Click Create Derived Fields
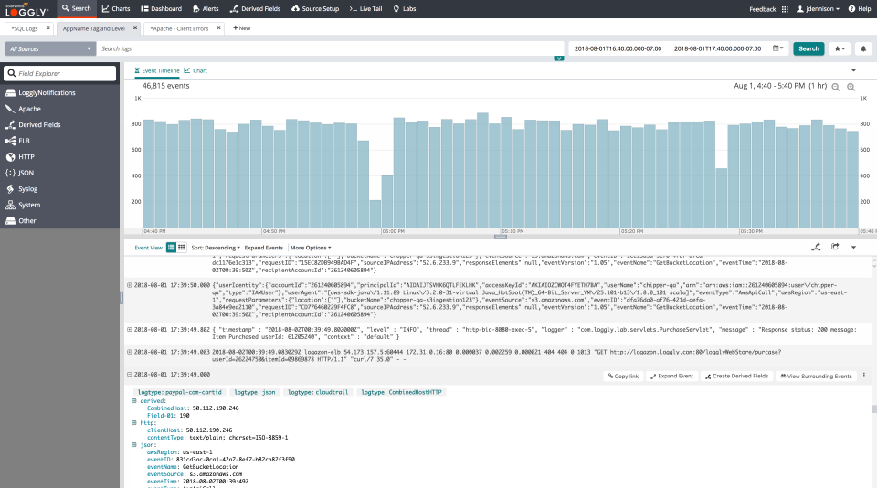Image resolution: width=877 pixels, height=488 pixels. click(736, 377)
